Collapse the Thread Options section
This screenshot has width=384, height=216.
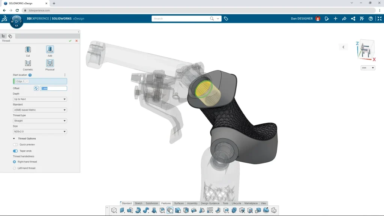pos(14,138)
